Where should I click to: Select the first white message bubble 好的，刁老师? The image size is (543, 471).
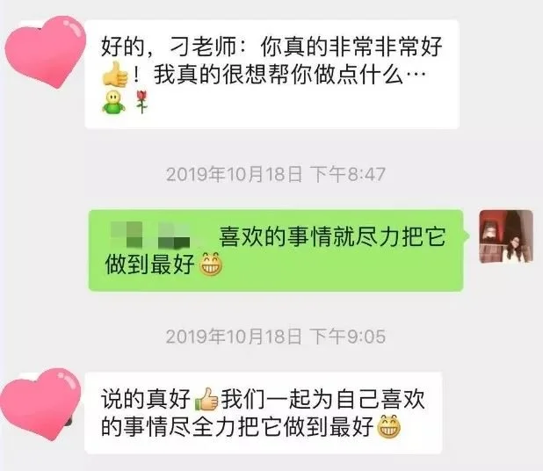[x=271, y=75]
